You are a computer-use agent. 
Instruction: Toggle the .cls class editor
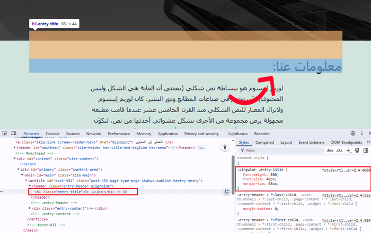click(339, 151)
